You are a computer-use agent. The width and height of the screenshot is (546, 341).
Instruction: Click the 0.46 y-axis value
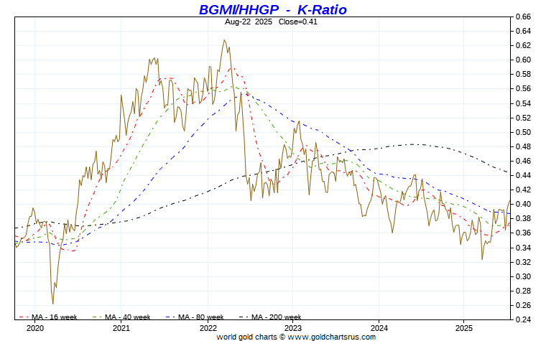point(523,161)
